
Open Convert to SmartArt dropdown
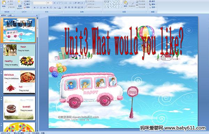[94, 7]
